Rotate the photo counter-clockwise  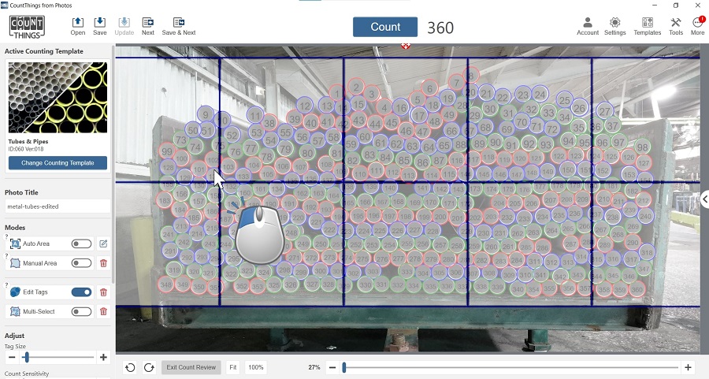pyautogui.click(x=131, y=367)
